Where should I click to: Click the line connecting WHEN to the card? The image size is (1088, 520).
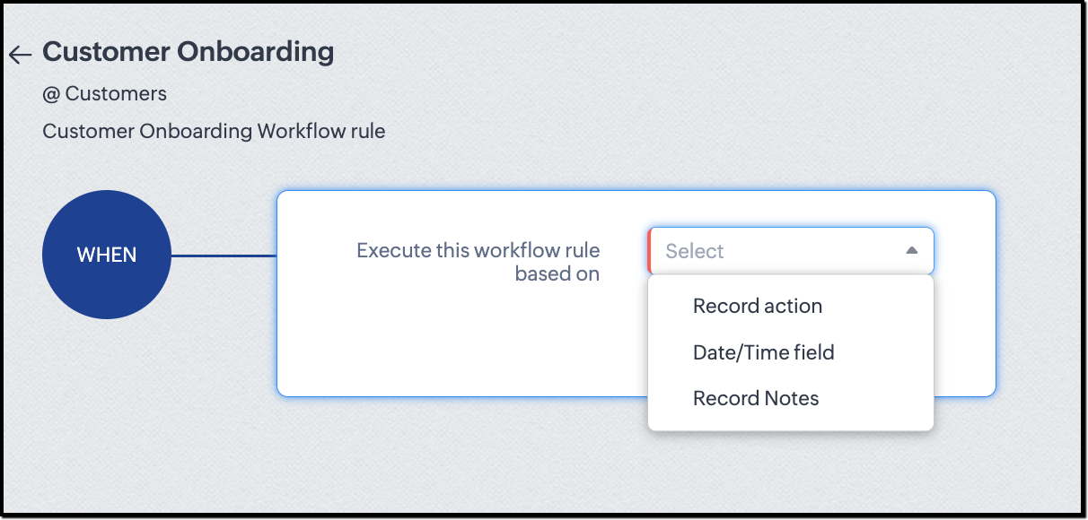click(224, 256)
